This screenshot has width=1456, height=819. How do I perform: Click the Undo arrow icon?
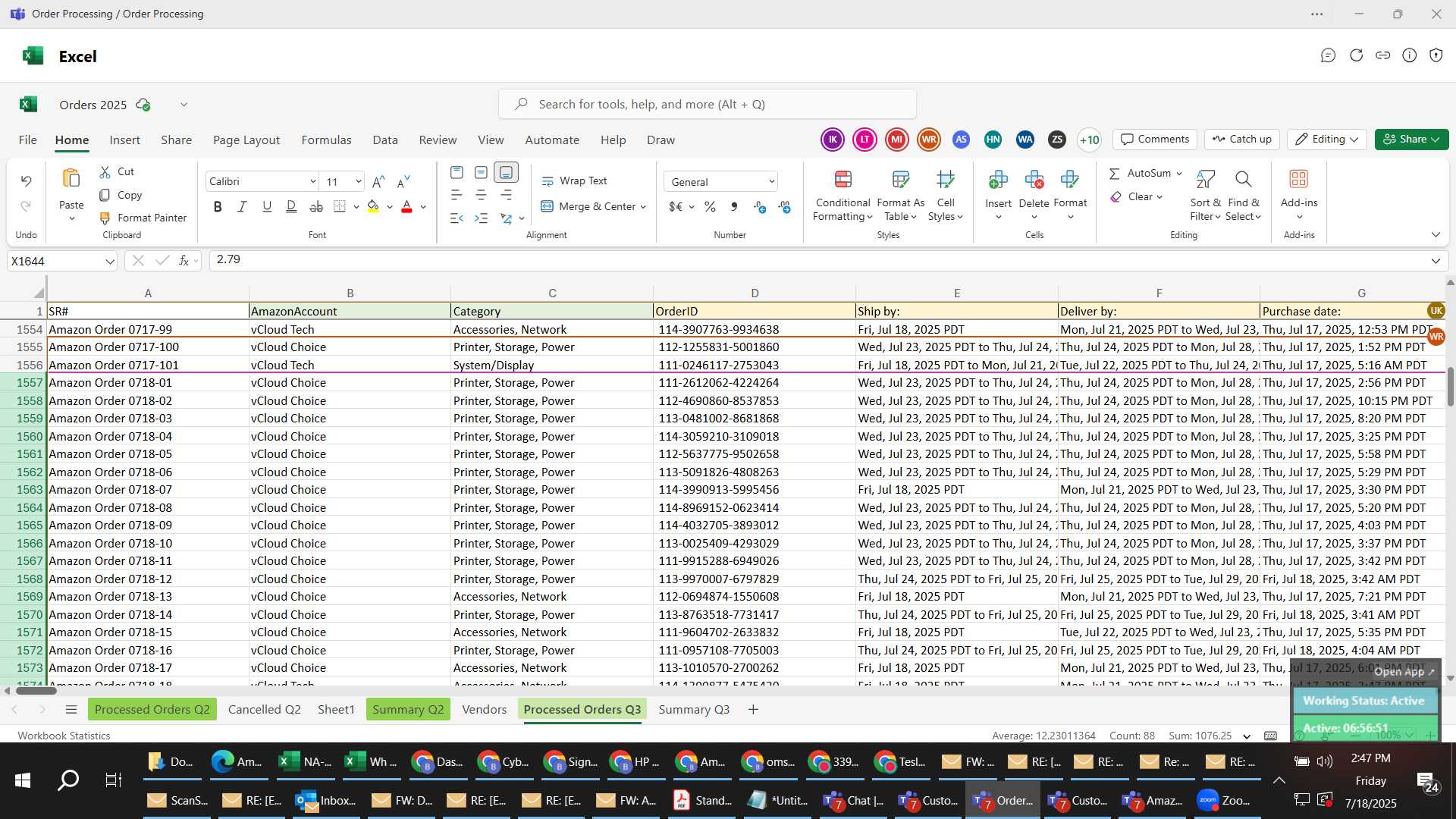point(26,181)
